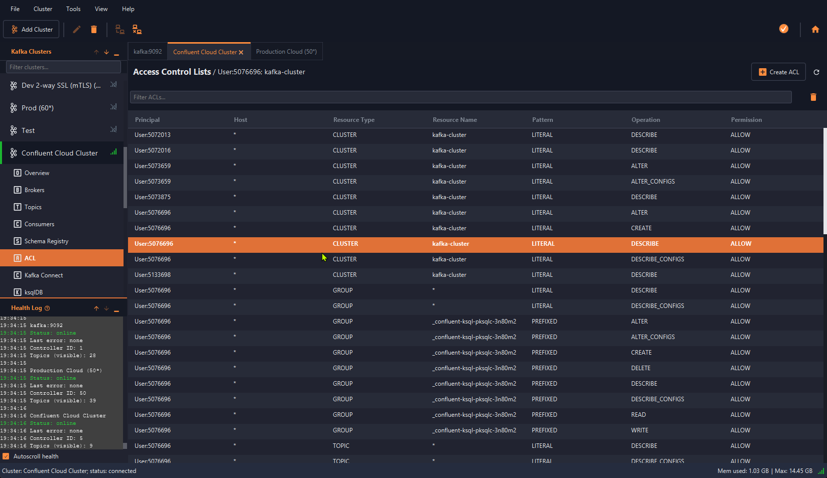Move Kafka Clusters panel down arrow

point(106,52)
